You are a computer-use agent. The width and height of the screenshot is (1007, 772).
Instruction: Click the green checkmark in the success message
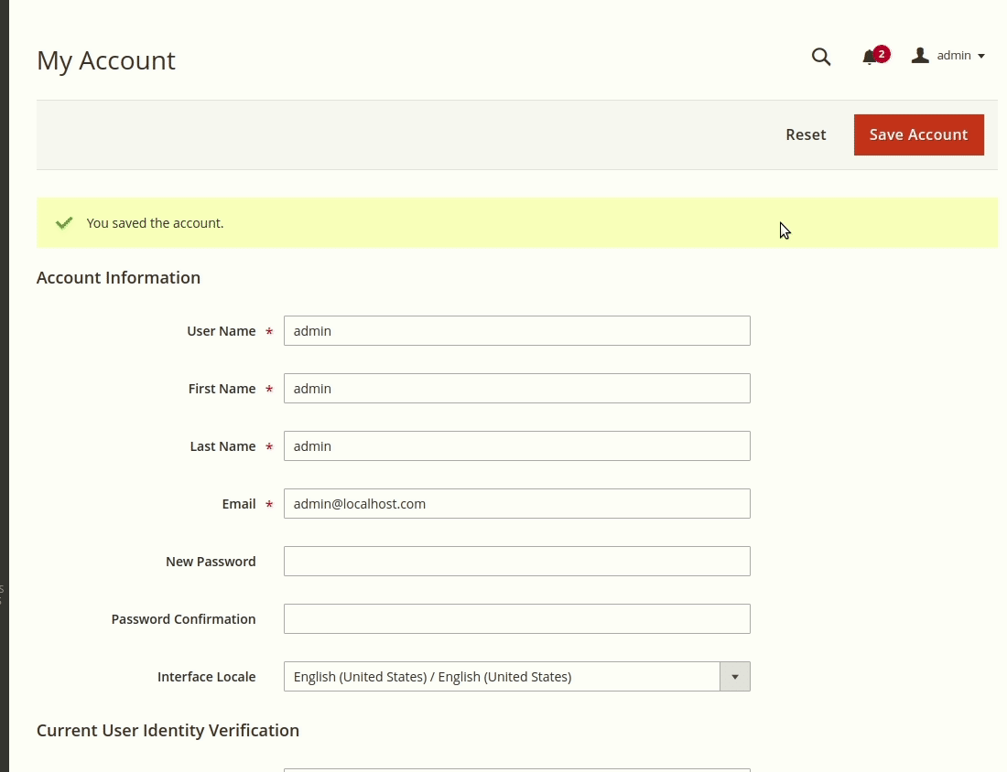pyautogui.click(x=63, y=222)
